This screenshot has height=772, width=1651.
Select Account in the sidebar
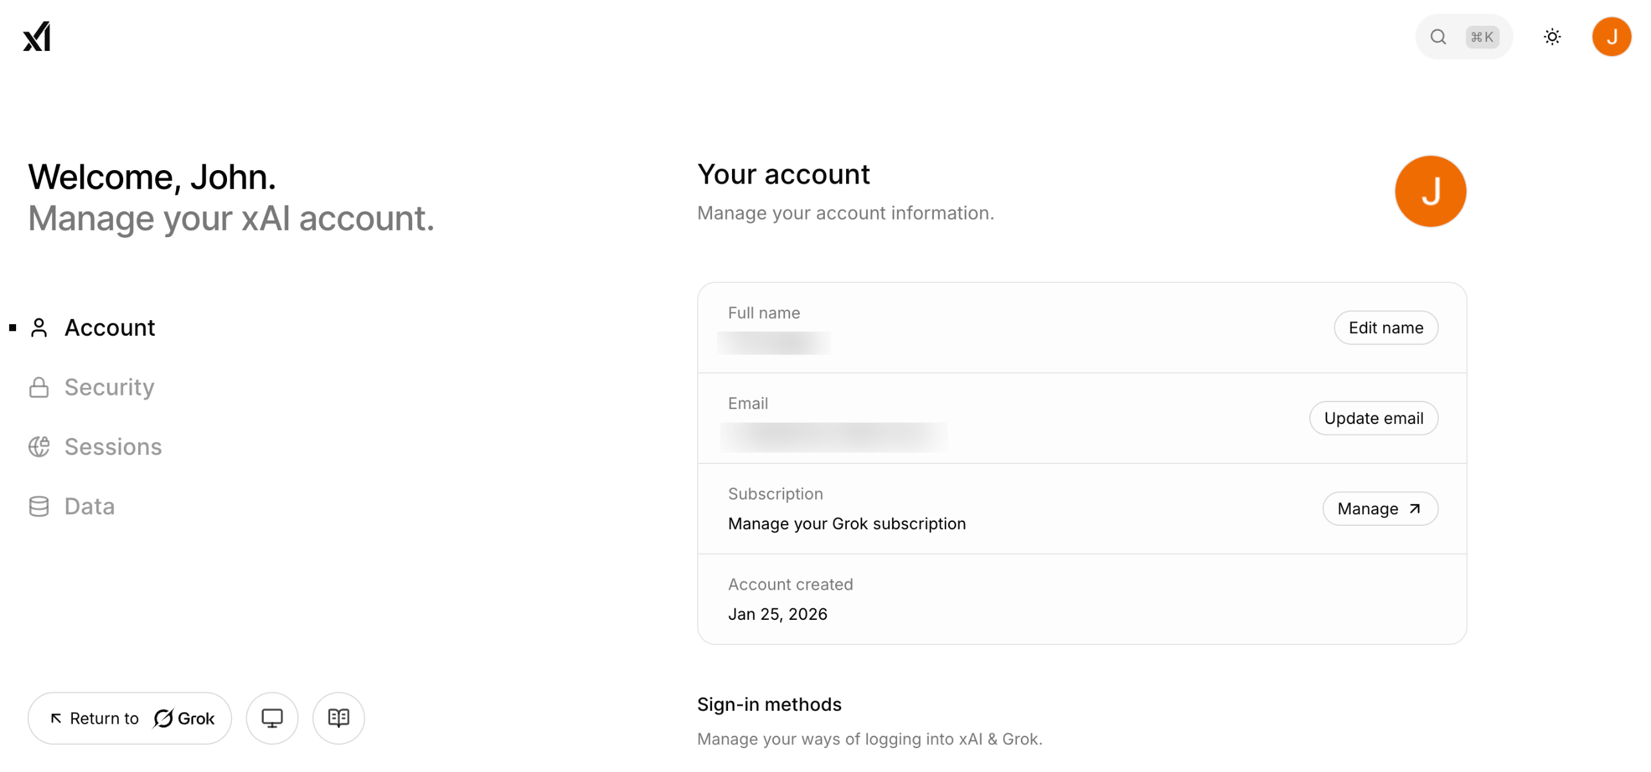coord(110,327)
